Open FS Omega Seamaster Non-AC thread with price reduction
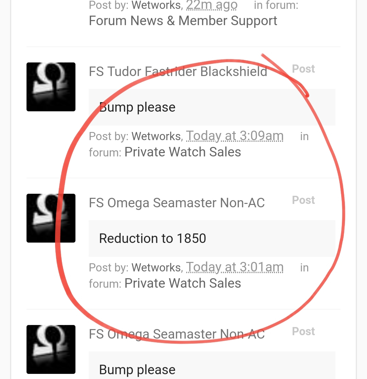Screen dimensions: 367x379 [177, 203]
